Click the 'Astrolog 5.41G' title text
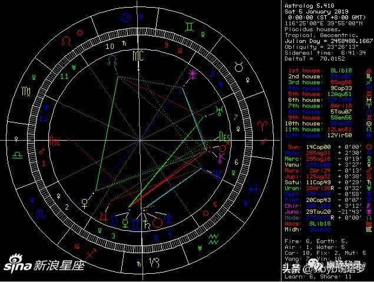 point(309,6)
